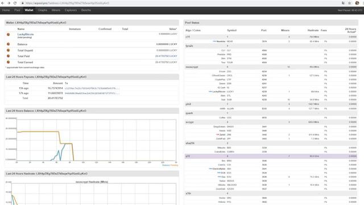Open the Pool menu item
364x205 pixels.
click(x=17, y=10)
